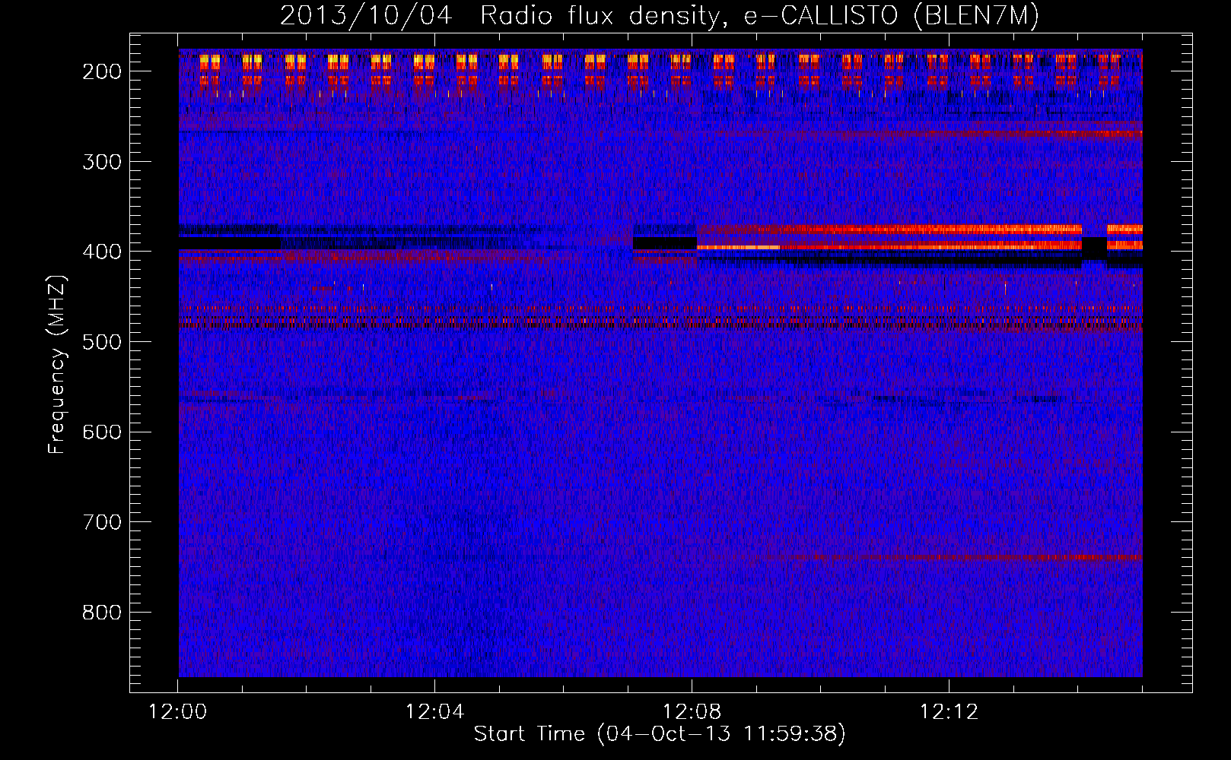Click the 'Frequency (MHZ)' axis label

pyautogui.click(x=56, y=364)
